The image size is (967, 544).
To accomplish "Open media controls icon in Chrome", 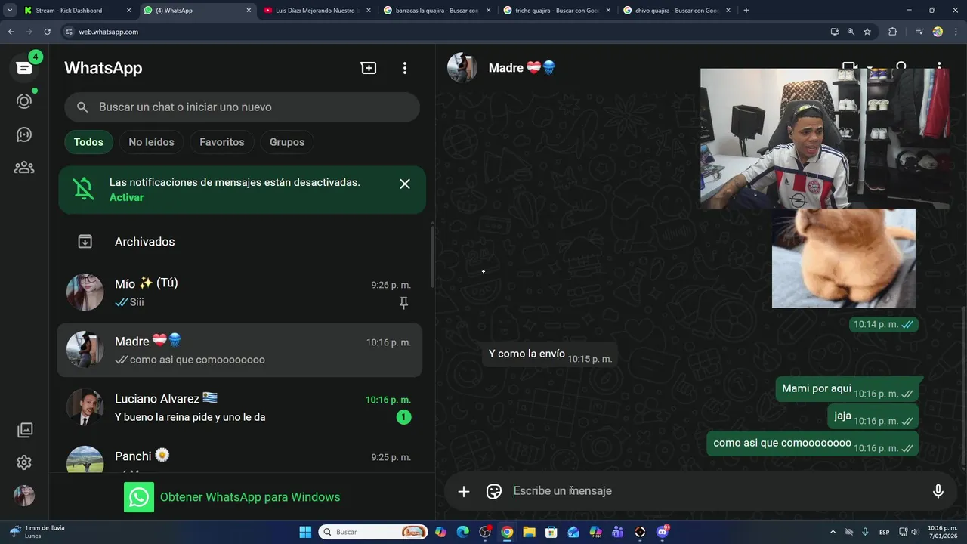I will 919,32.
